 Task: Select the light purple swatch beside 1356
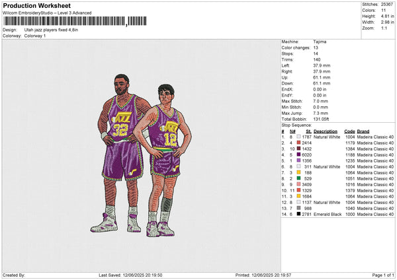click(x=299, y=160)
